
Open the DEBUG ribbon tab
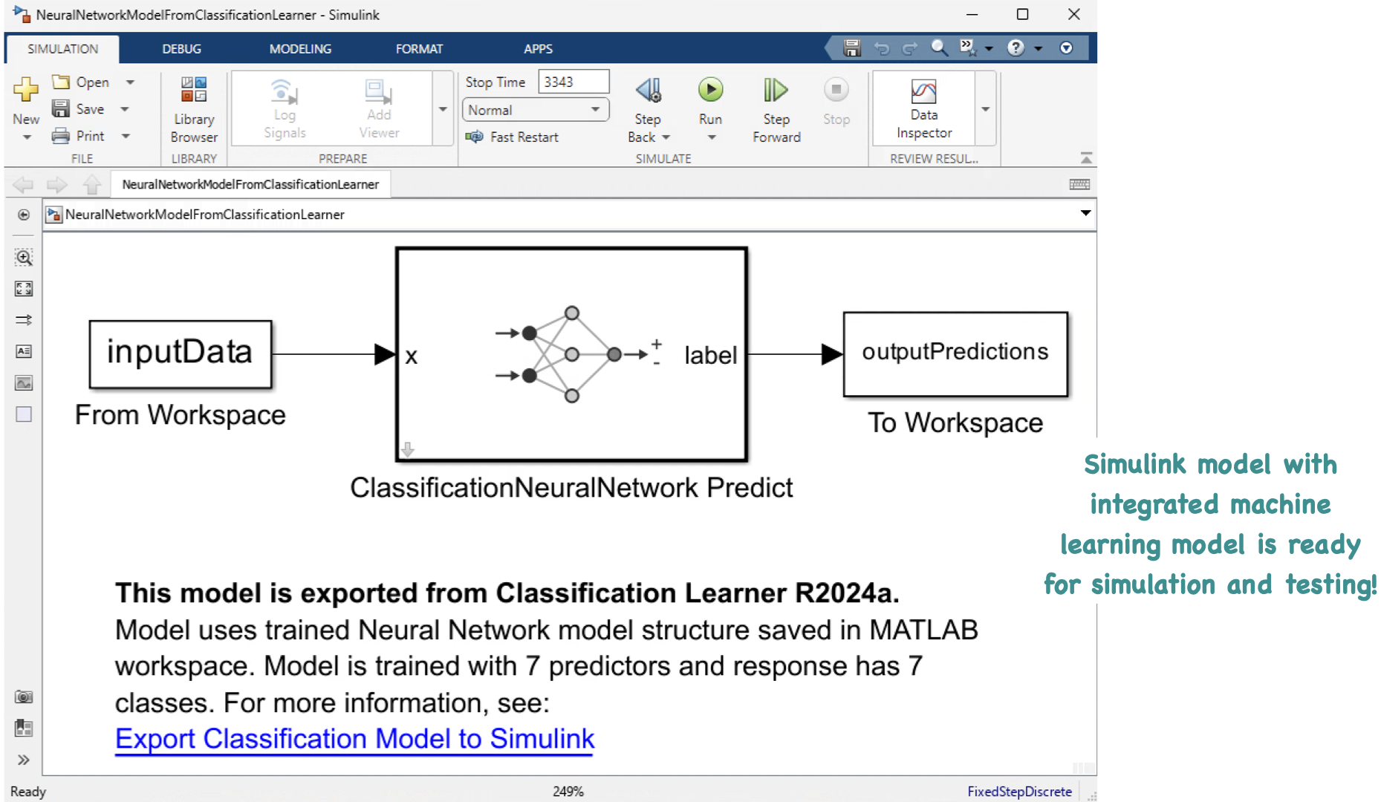[181, 49]
